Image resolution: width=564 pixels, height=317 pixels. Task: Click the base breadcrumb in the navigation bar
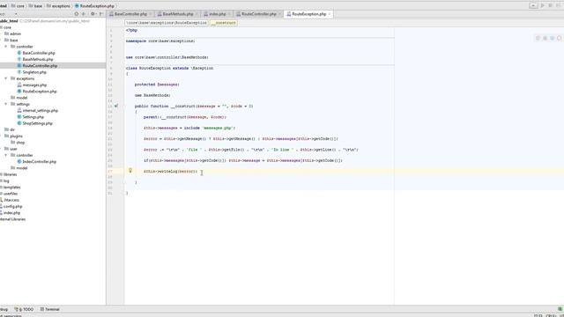(x=35, y=6)
